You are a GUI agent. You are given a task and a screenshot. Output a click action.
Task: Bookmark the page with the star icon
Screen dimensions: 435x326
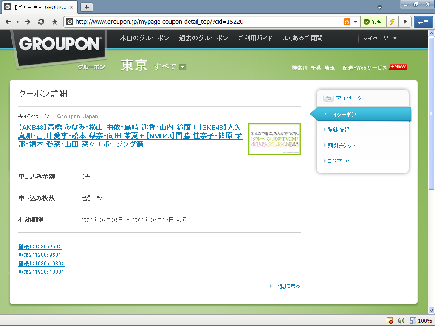[x=55, y=22]
